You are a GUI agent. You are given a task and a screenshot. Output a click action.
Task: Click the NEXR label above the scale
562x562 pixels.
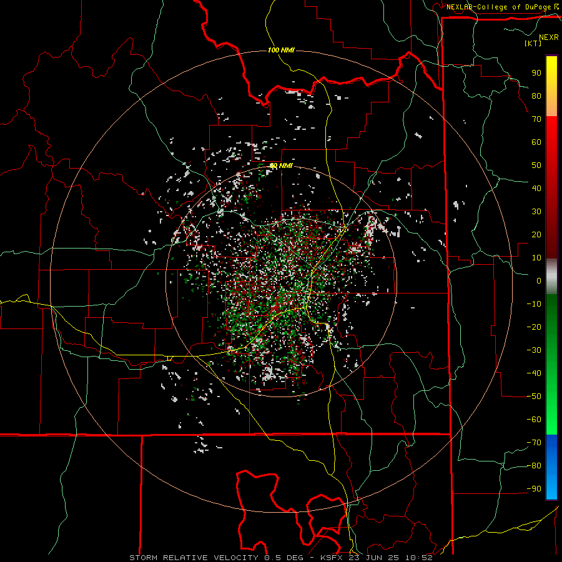548,37
